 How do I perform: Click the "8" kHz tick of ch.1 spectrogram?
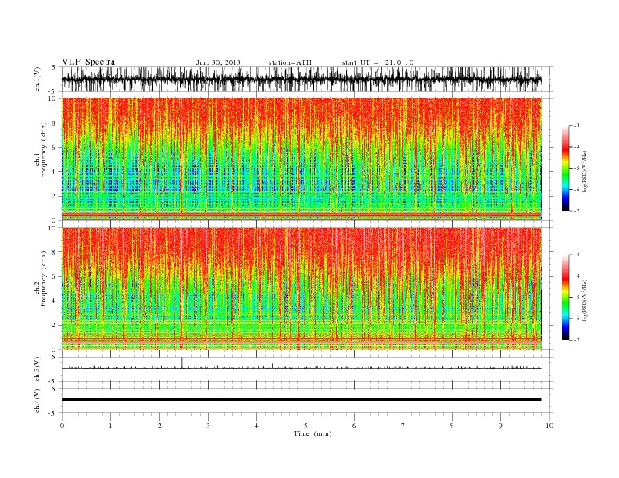tap(54, 123)
